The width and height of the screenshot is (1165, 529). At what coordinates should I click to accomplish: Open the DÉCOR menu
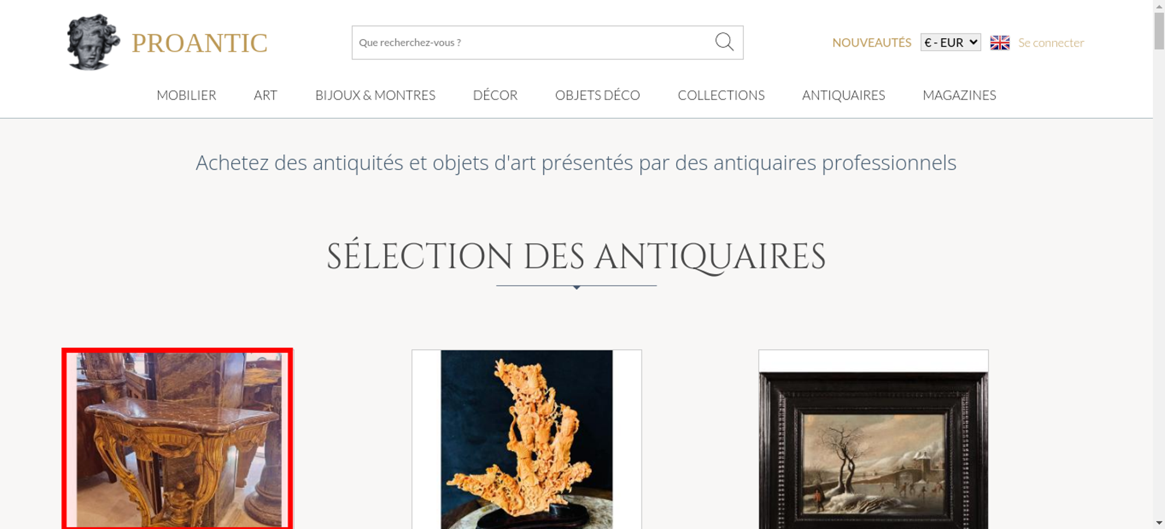coord(495,95)
